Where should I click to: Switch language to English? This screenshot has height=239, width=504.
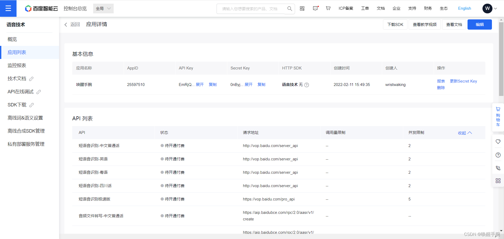[464, 8]
